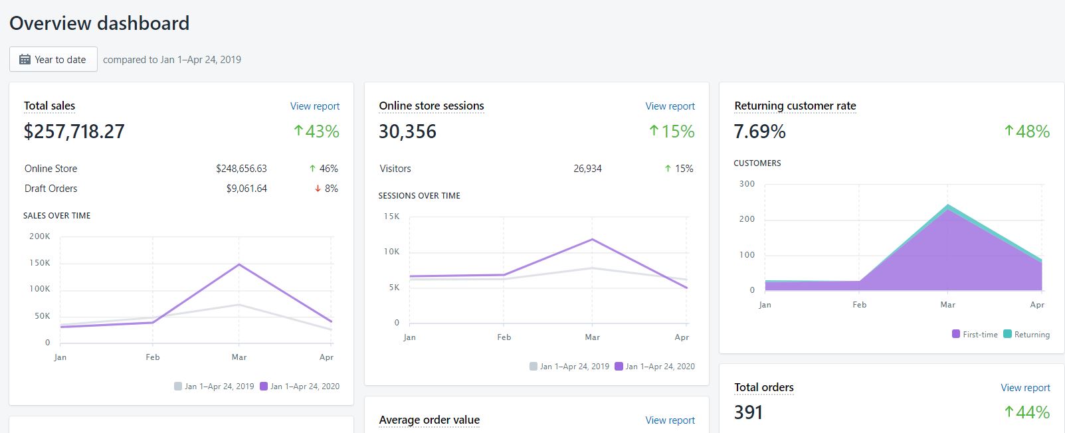
Task: Click red down arrow next to Draft Orders 8%
Action: tap(318, 189)
